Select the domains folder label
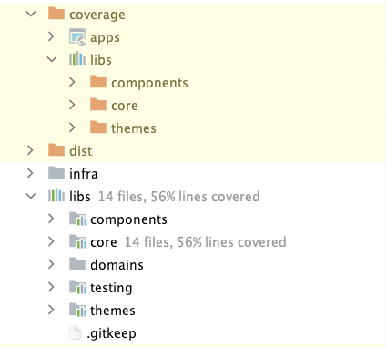386x347 pixels. coord(117,265)
